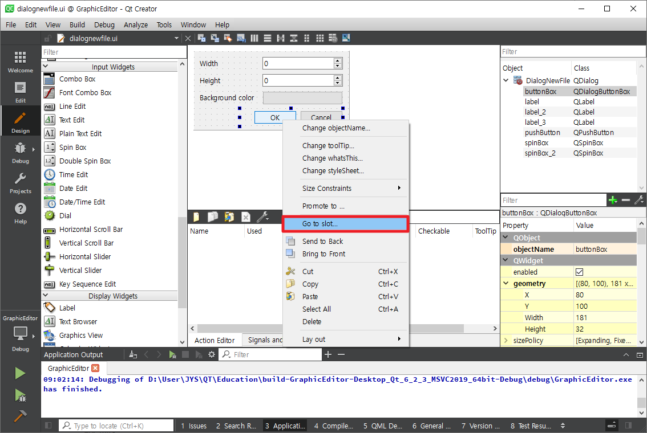
Task: Click Adjust Size toolbar icon
Action: (x=346, y=38)
